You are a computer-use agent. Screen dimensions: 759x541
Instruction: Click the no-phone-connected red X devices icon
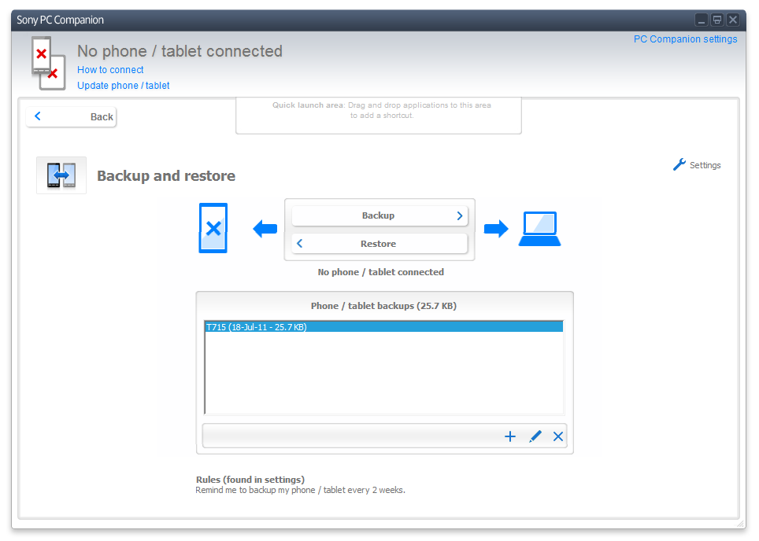point(48,63)
